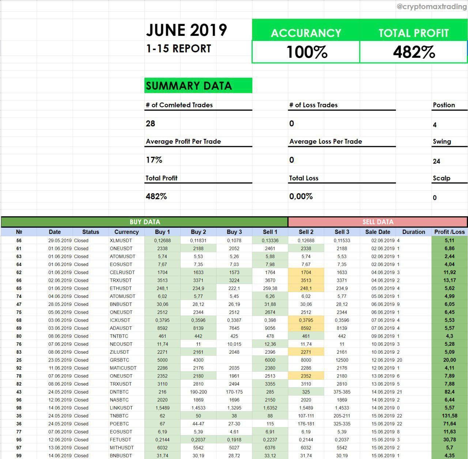Select the FETUSDT currency cell

click(127, 440)
